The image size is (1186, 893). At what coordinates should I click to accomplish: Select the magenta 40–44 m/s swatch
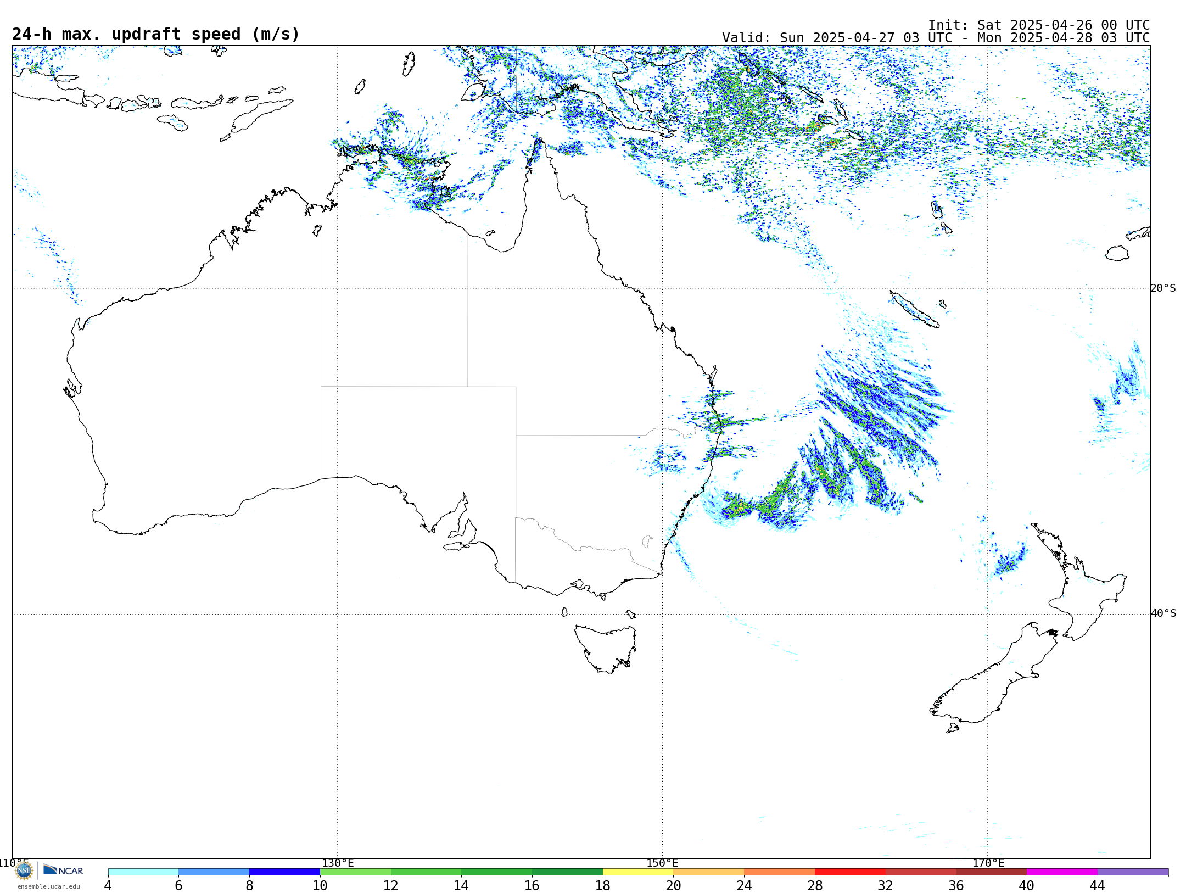[x=1062, y=872]
